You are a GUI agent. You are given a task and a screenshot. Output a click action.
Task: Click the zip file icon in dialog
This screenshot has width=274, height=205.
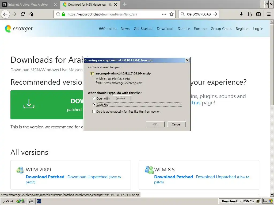[92, 74]
